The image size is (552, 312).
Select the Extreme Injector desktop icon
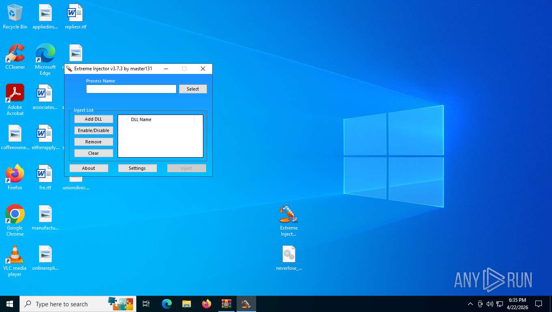289,221
